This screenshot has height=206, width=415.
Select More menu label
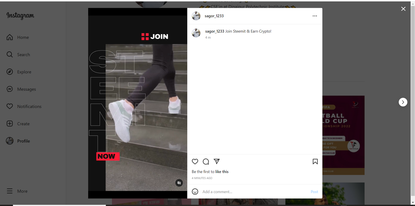[x=22, y=191]
